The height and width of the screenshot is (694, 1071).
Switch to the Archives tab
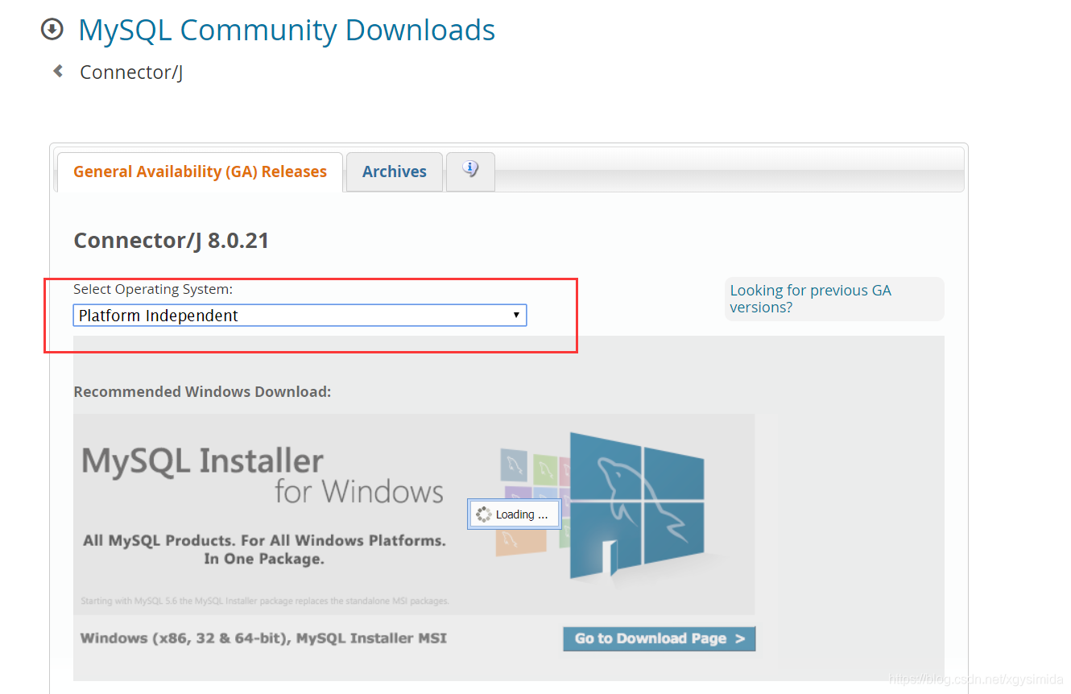[x=394, y=171]
